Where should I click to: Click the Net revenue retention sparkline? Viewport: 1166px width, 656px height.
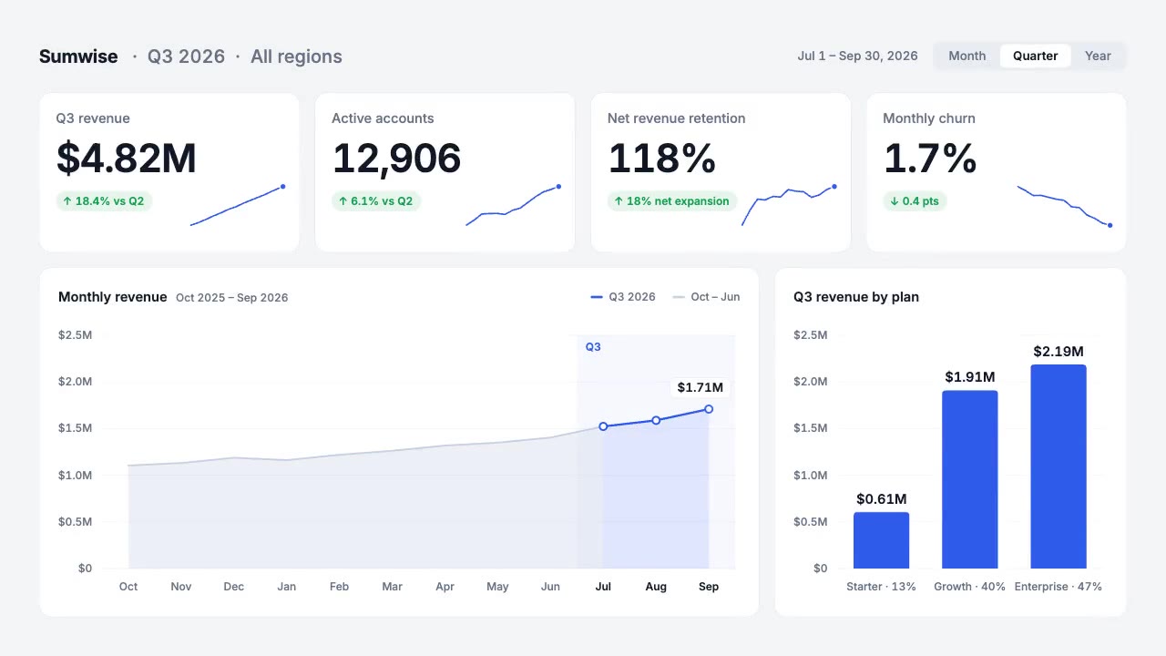point(789,205)
